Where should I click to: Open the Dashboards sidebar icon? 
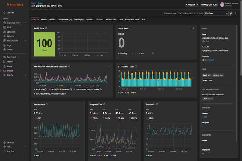pos(4,58)
